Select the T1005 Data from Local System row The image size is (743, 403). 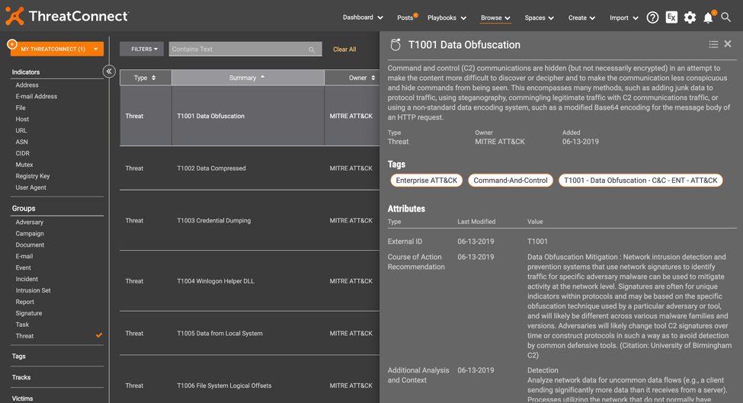[x=250, y=333]
